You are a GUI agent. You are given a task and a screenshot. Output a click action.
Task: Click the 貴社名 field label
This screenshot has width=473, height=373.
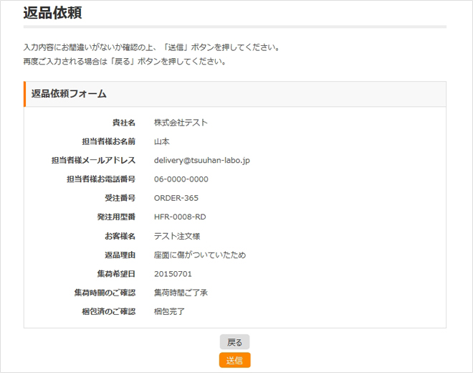[123, 123]
